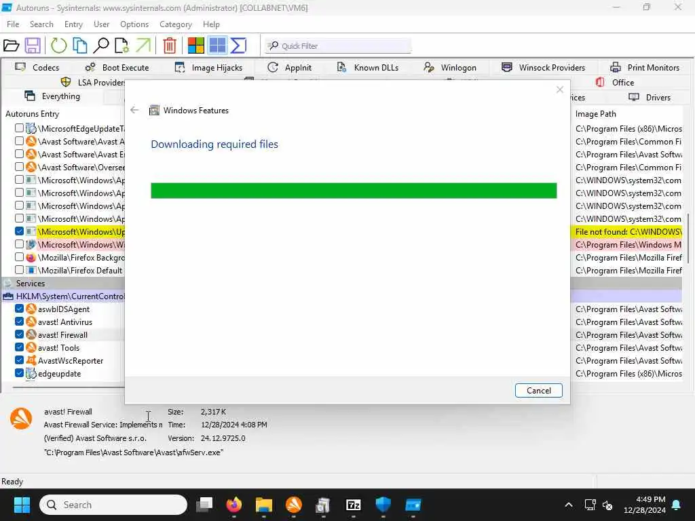The image size is (695, 521).
Task: Click the Copy toolbar icon
Action: click(x=80, y=45)
